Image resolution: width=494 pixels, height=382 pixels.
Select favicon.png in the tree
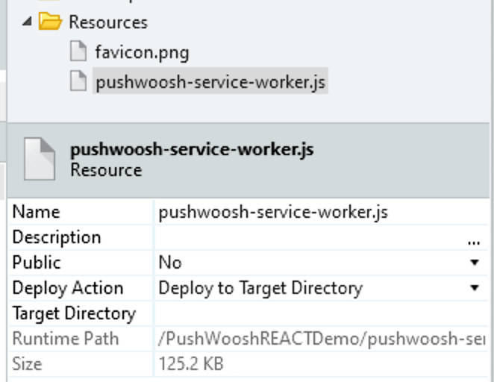coord(142,52)
